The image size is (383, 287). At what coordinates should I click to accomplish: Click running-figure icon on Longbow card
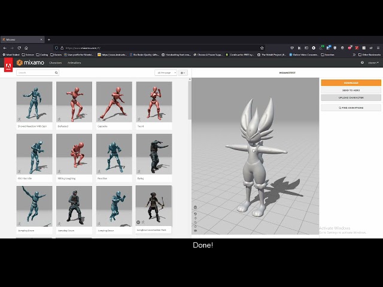pos(143,222)
